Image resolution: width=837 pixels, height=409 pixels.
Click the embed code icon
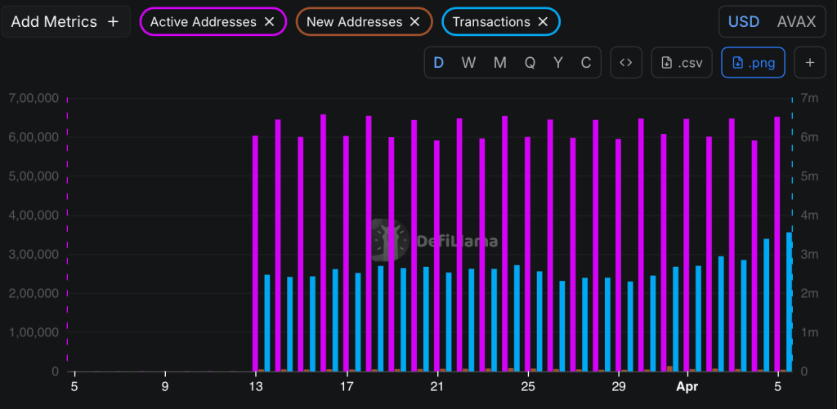coord(626,63)
